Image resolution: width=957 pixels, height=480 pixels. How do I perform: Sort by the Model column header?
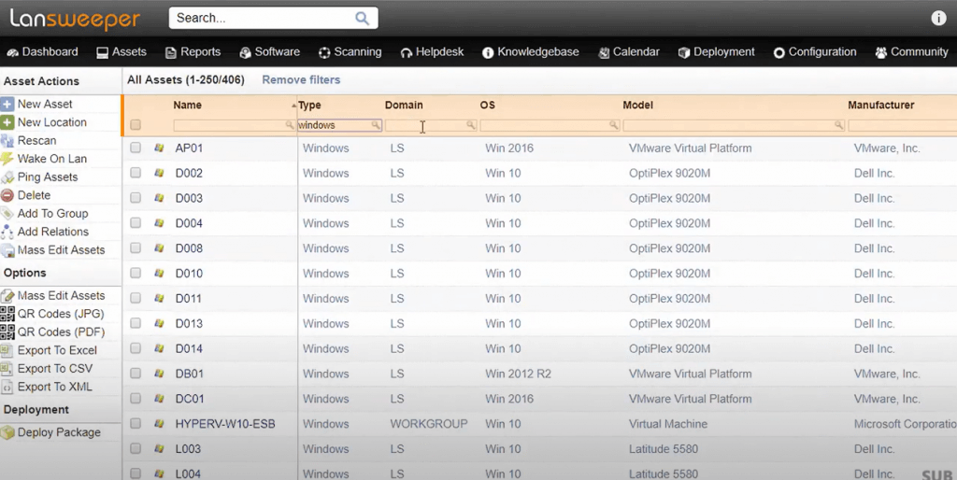click(x=637, y=105)
